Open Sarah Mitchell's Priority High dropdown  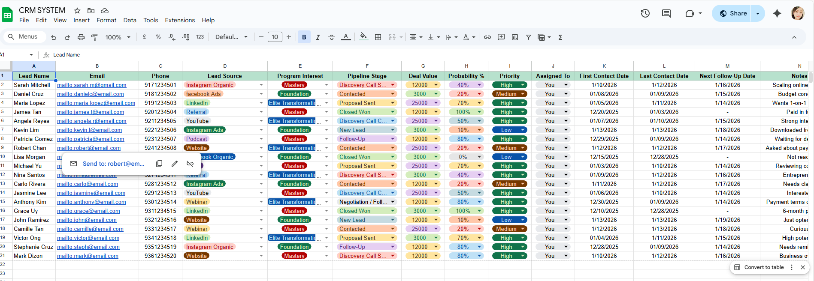523,85
